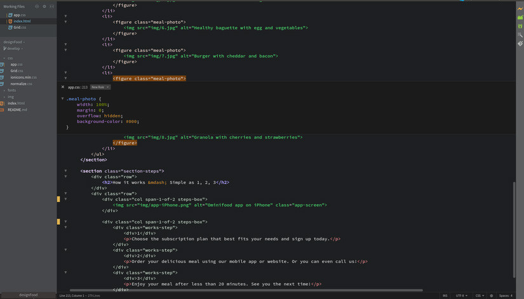Viewport: 524px width, 299px height.
Task: Click the circular icon next to Working Files
Action: pos(37,6)
